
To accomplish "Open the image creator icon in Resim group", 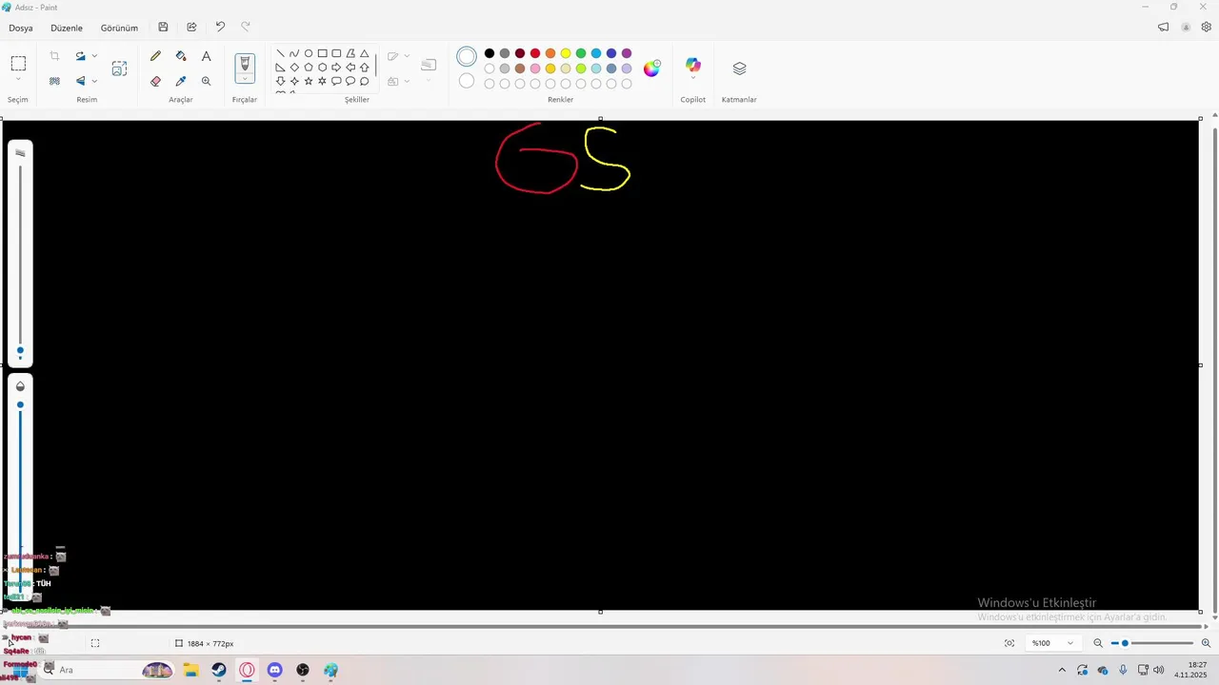I will tap(119, 68).
